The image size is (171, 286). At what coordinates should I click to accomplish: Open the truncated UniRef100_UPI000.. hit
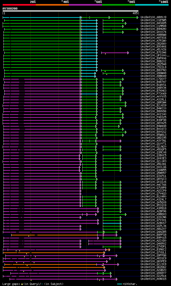tap(155, 55)
